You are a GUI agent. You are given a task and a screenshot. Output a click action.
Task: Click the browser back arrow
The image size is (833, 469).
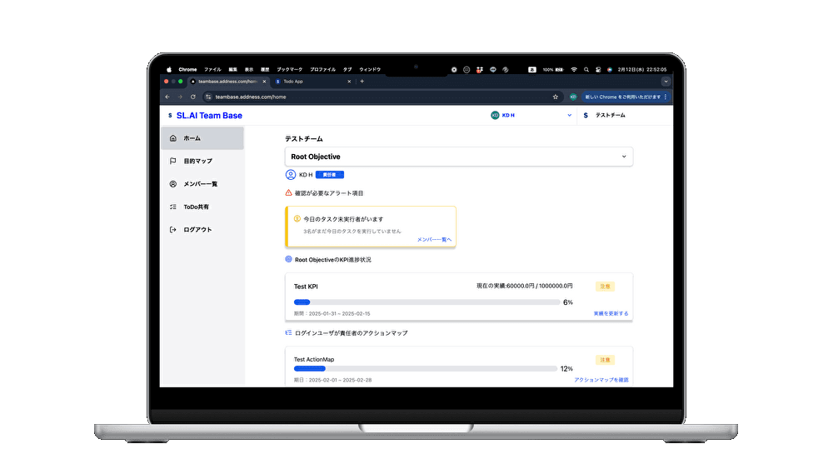pos(167,97)
